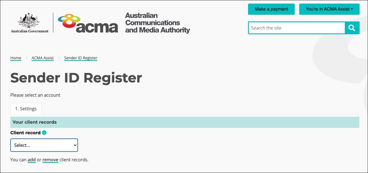Click the Your client records header bar
The image size is (368, 173).
34,122
